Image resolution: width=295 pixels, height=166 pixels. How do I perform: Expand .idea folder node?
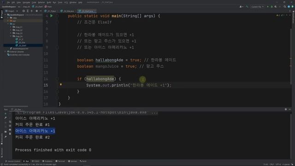coord(8,18)
